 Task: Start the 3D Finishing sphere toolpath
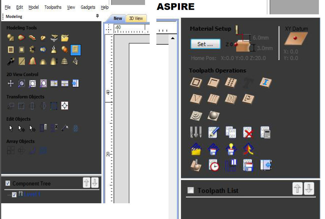point(213,116)
